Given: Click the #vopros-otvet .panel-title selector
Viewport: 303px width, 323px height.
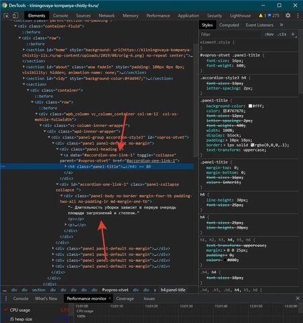Looking at the screenshot, I should pyautogui.click(x=230, y=55).
